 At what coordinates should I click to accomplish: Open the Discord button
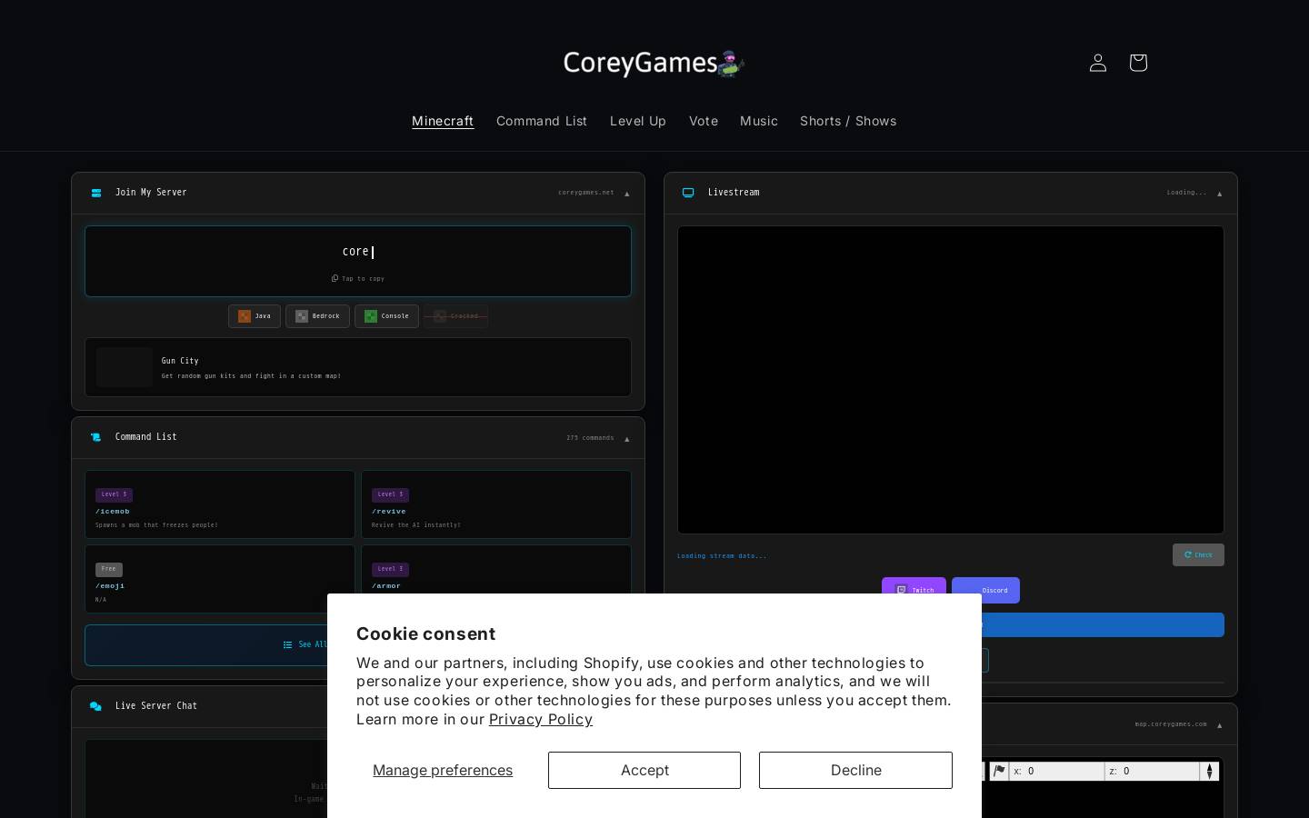tap(985, 590)
